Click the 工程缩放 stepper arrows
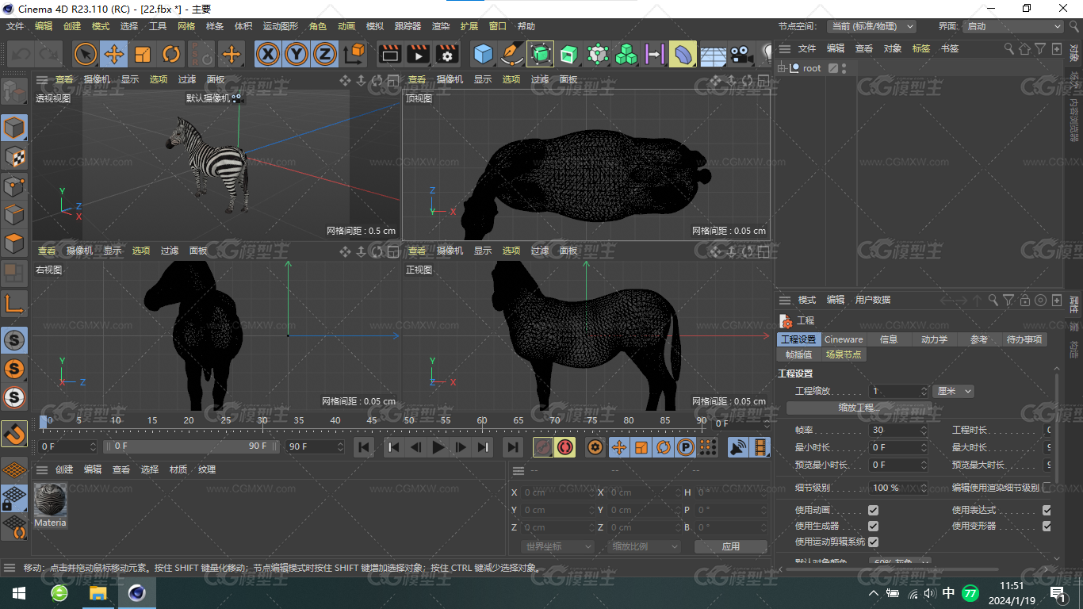 [924, 391]
